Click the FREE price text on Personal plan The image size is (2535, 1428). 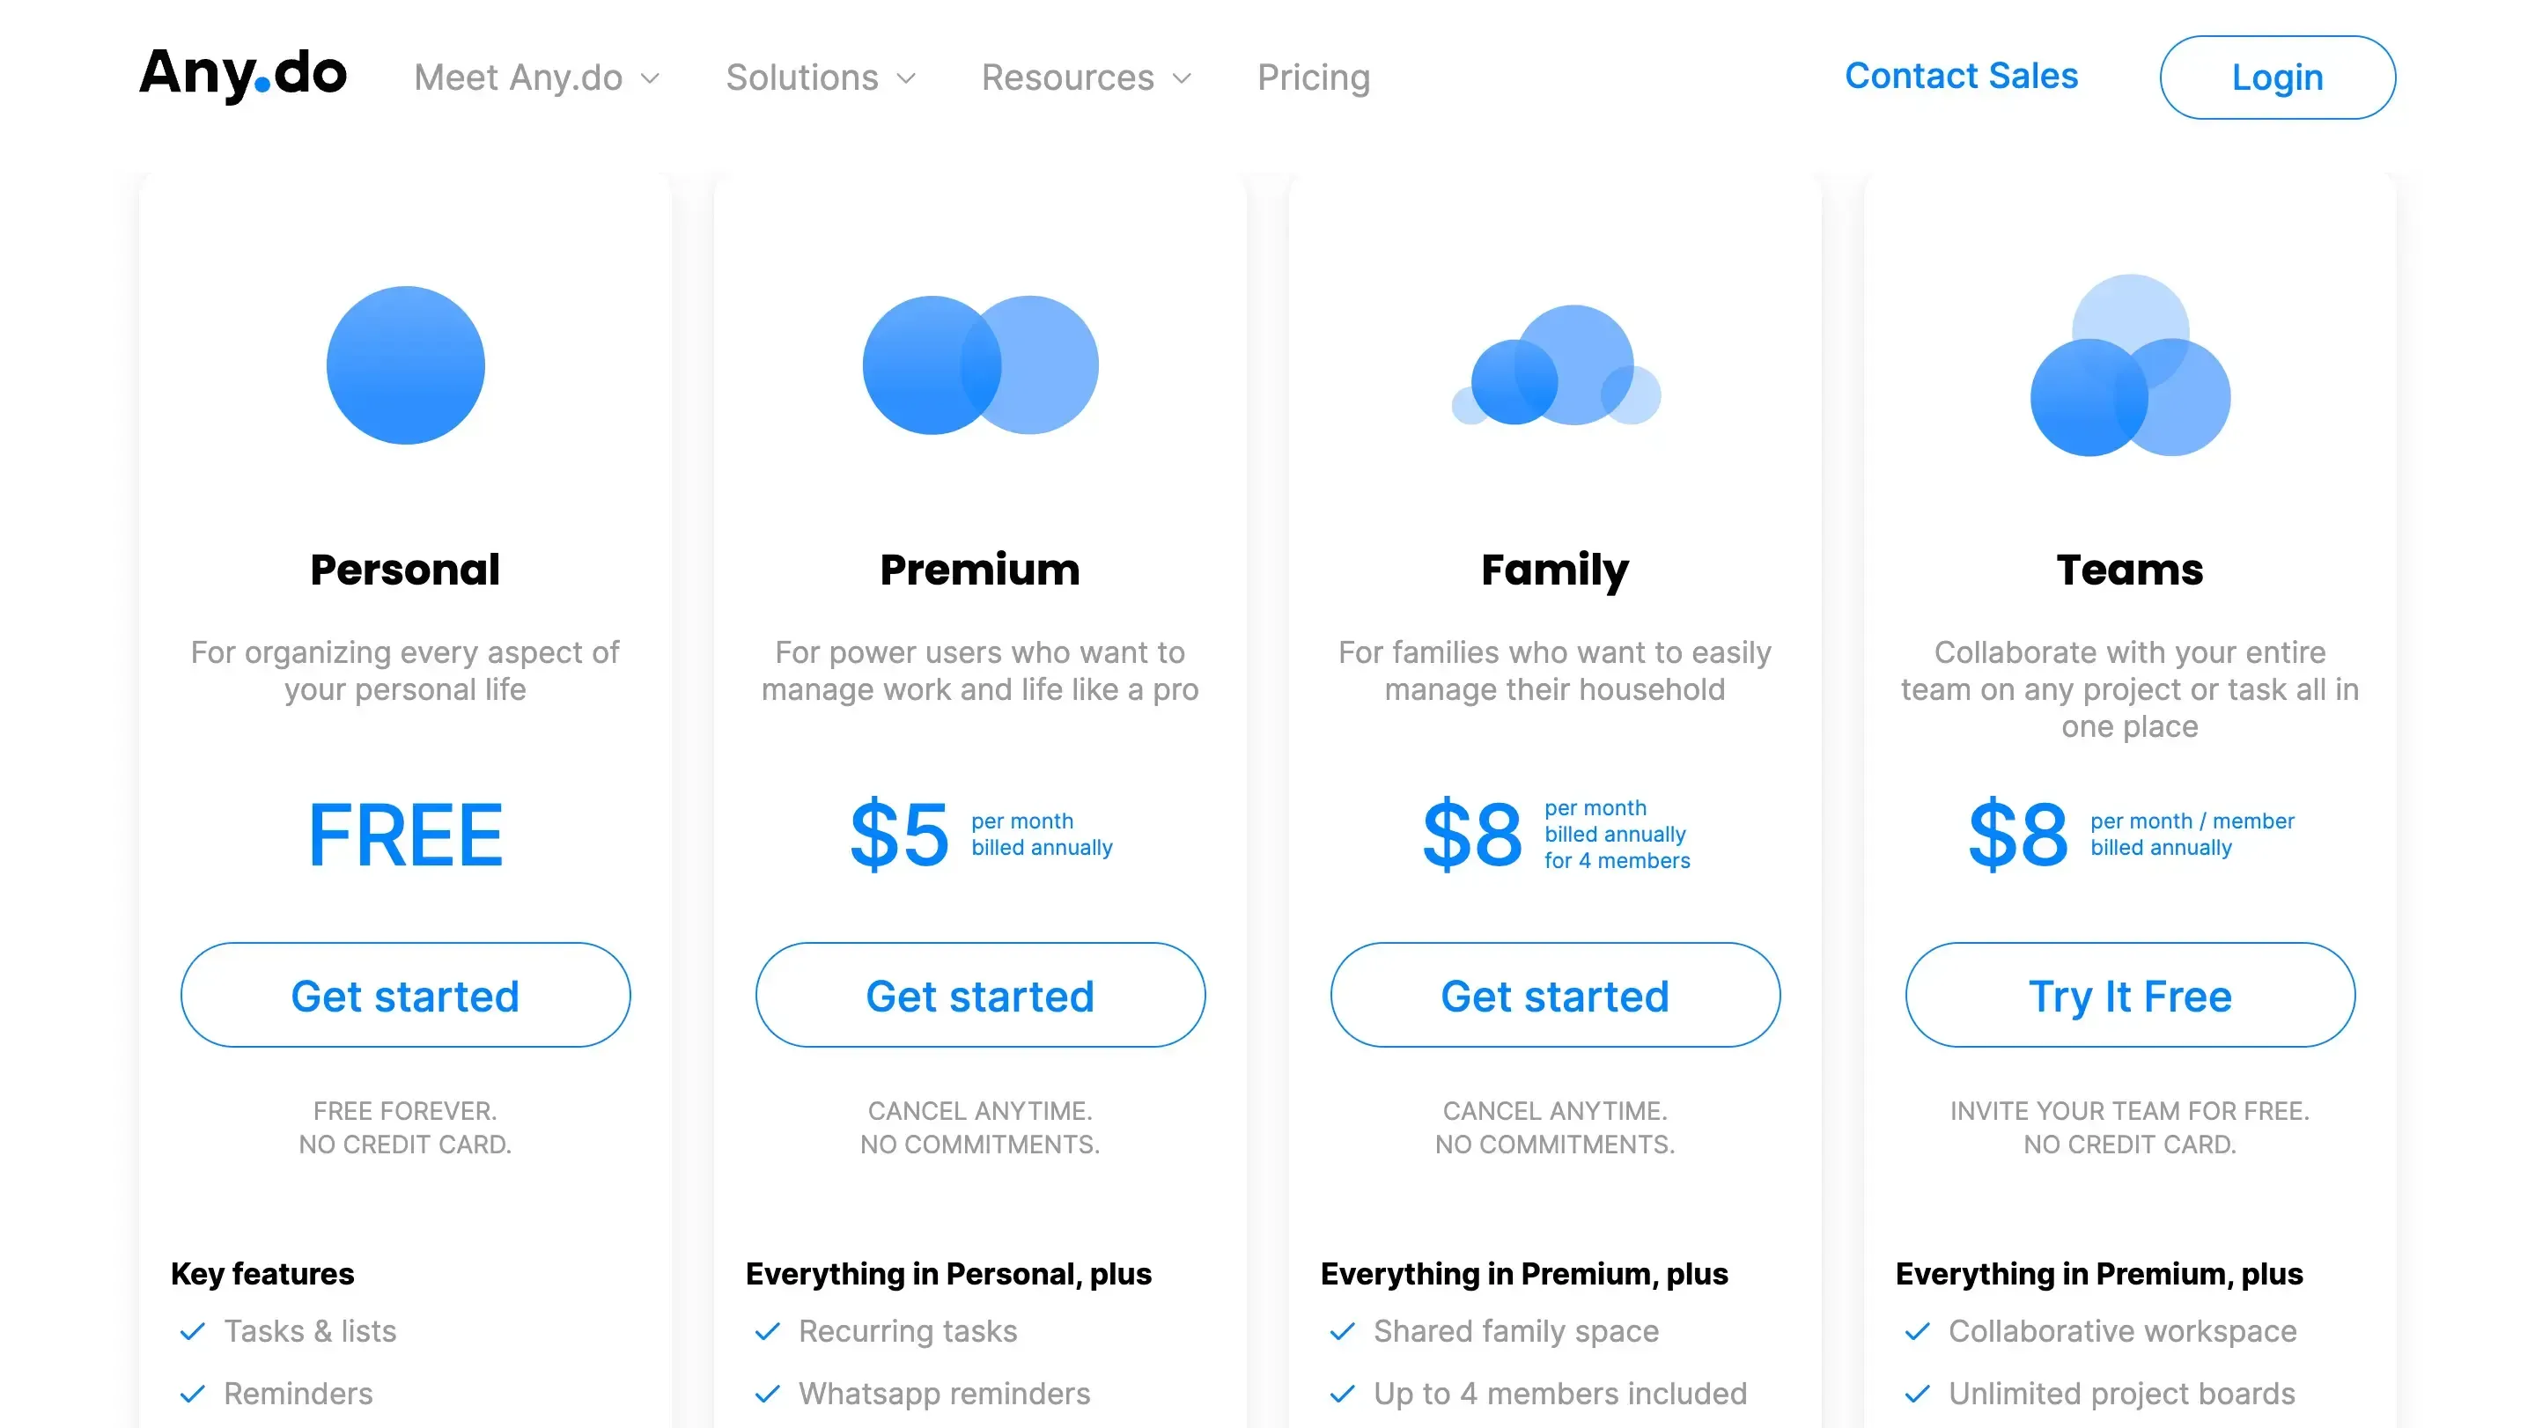404,835
